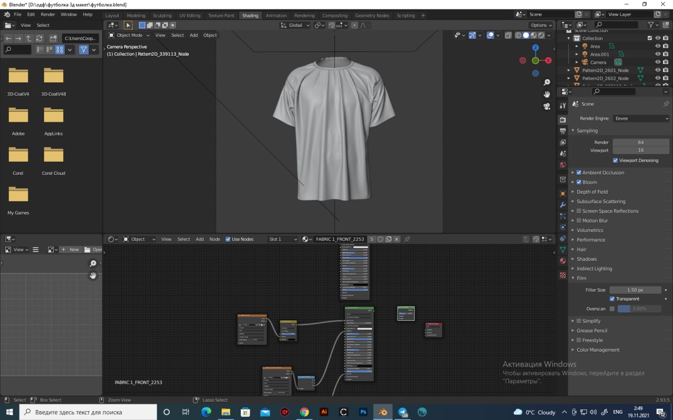The width and height of the screenshot is (673, 420).
Task: Click the Render samples field showing 64
Action: coord(641,142)
